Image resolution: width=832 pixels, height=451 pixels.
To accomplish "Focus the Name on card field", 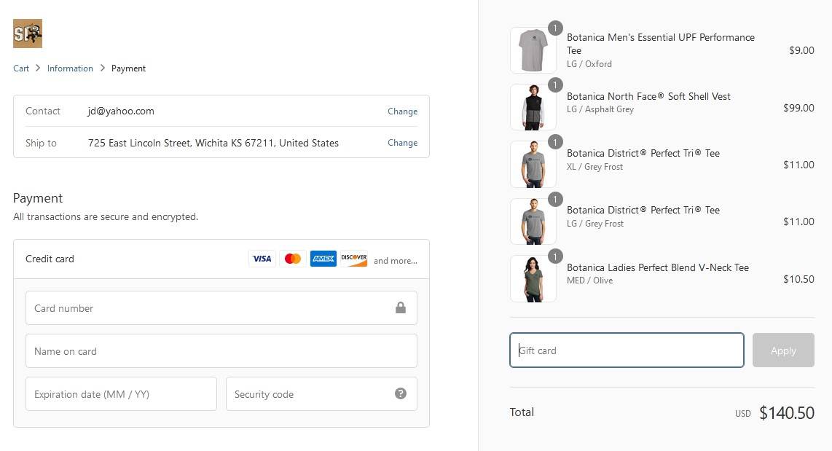I will click(x=221, y=350).
